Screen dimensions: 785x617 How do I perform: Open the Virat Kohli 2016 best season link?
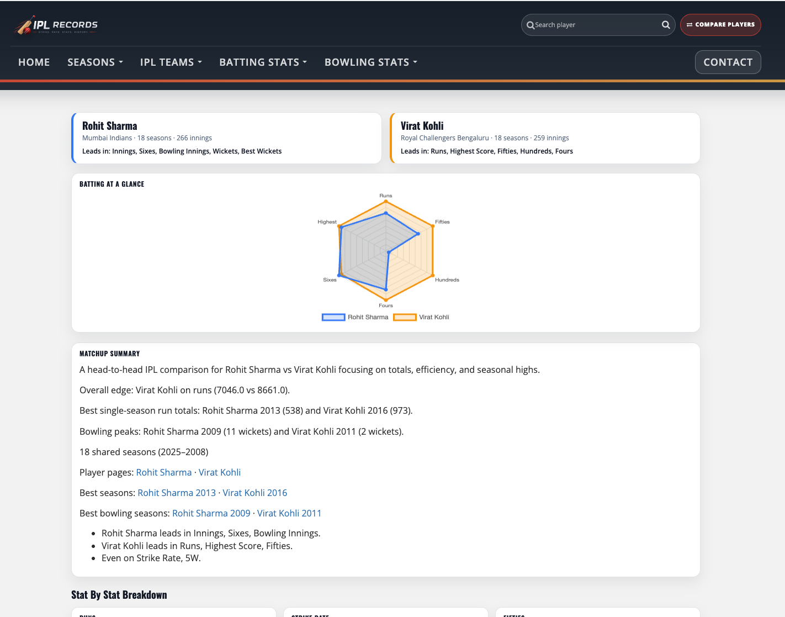[255, 493]
